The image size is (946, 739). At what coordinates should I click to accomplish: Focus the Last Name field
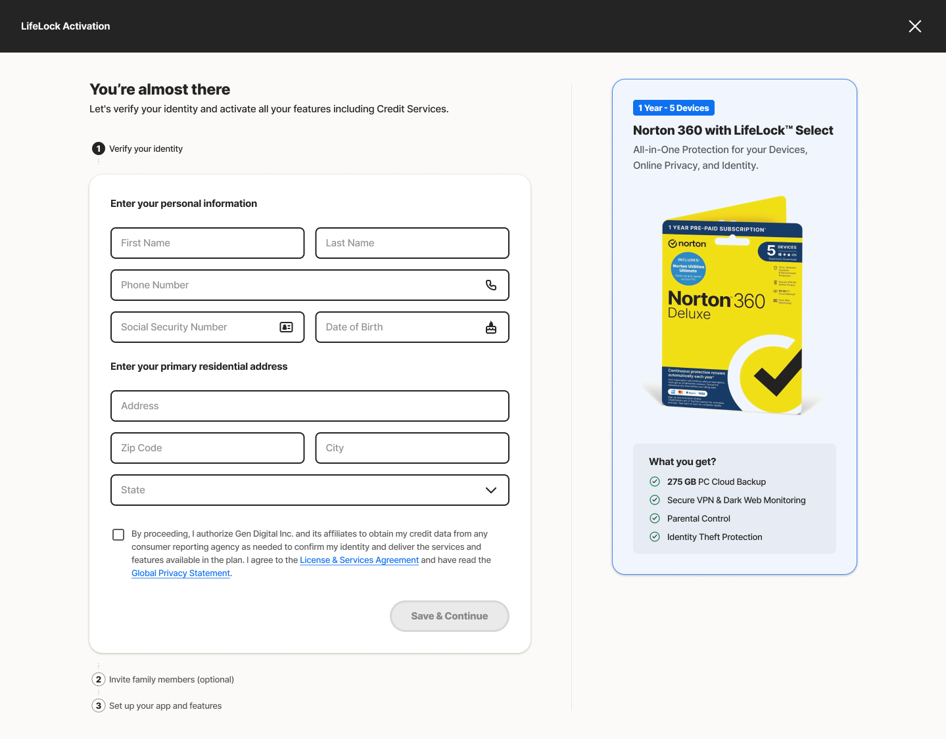[x=412, y=243]
